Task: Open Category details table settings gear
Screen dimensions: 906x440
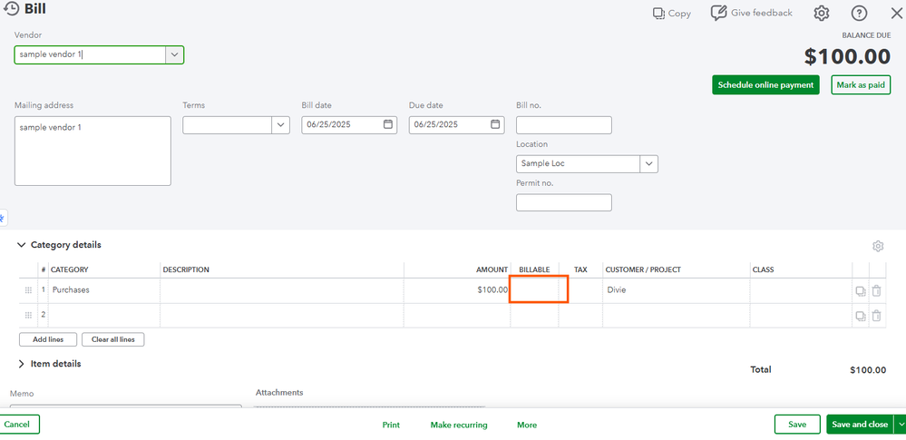Action: click(877, 246)
